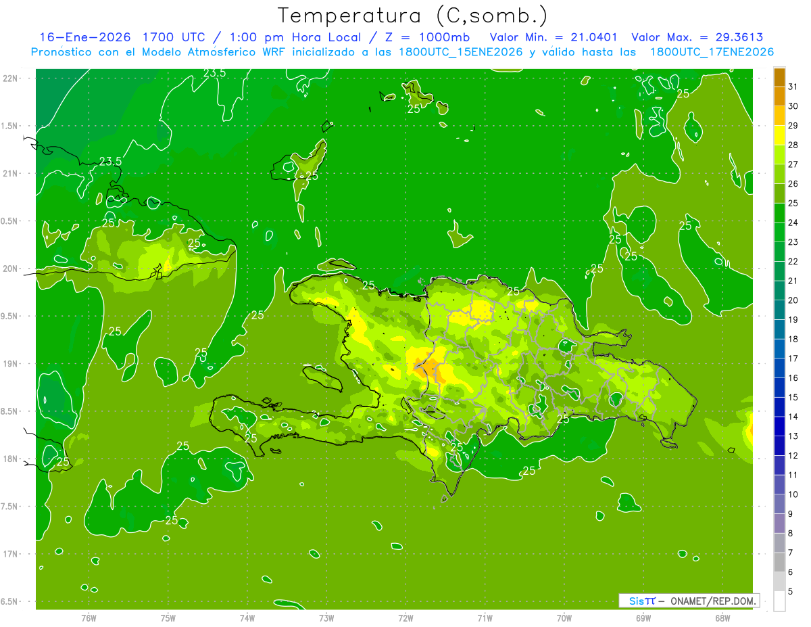Select the "Z = 1000mb" level text
The image size is (811, 627).
click(428, 37)
